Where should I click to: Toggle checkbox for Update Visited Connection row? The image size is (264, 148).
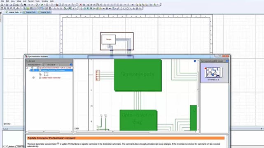(x=40, y=78)
